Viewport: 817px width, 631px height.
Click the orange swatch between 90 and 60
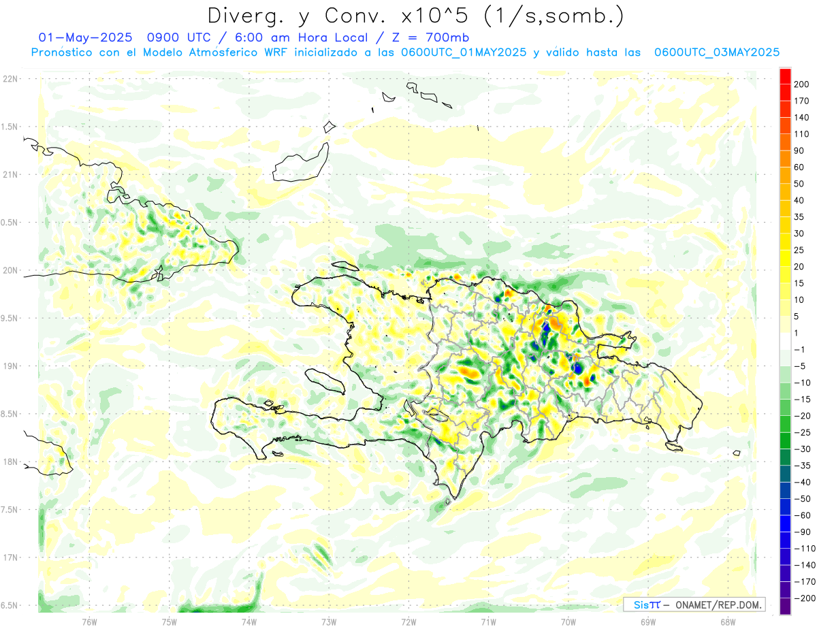click(x=785, y=159)
